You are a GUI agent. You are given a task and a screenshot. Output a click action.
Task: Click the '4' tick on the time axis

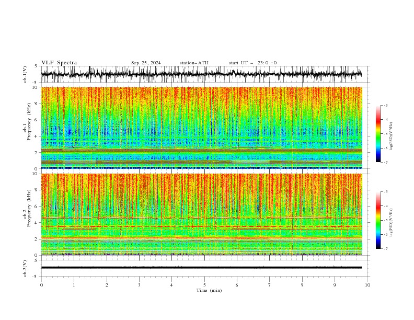[x=171, y=285]
